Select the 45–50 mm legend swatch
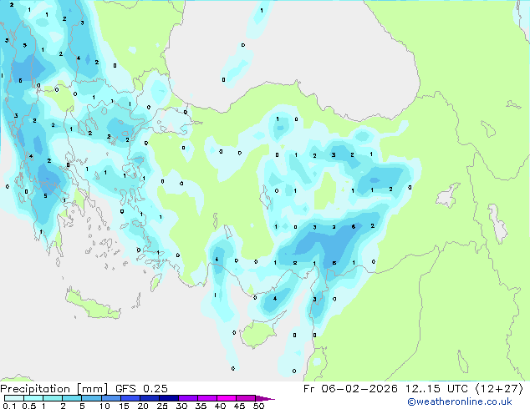Viewport: 530px width, 409px height. pyautogui.click(x=245, y=398)
